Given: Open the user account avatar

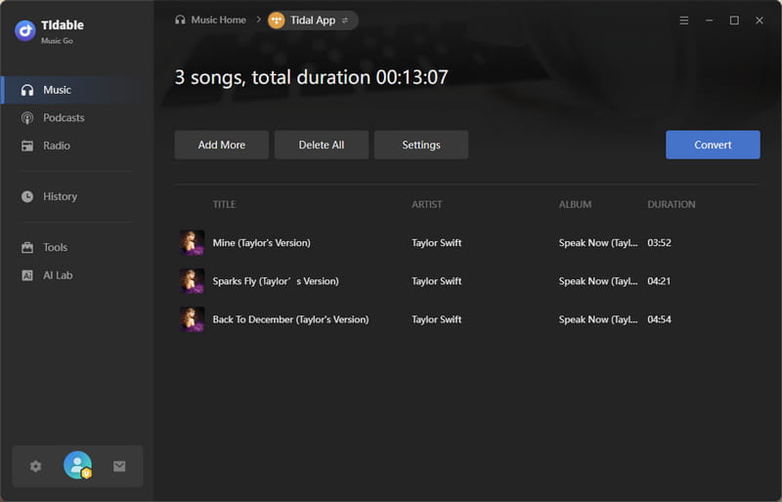Looking at the screenshot, I should (78, 466).
